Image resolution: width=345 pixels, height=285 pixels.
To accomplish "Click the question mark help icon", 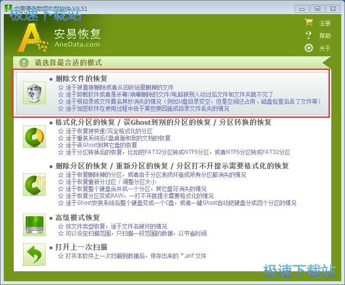I will click(x=309, y=35).
